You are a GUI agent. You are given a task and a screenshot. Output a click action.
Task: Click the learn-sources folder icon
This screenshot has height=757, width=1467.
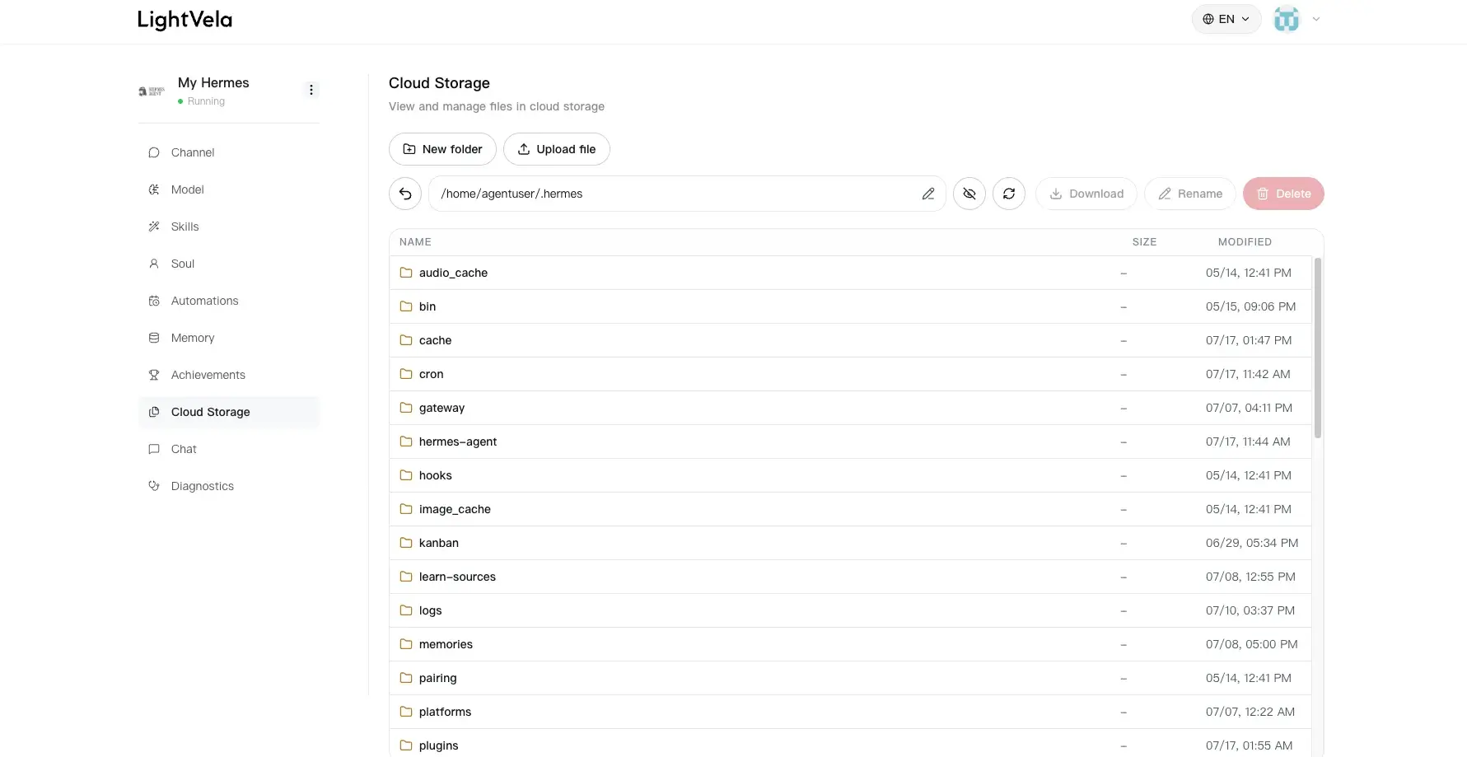click(x=406, y=577)
